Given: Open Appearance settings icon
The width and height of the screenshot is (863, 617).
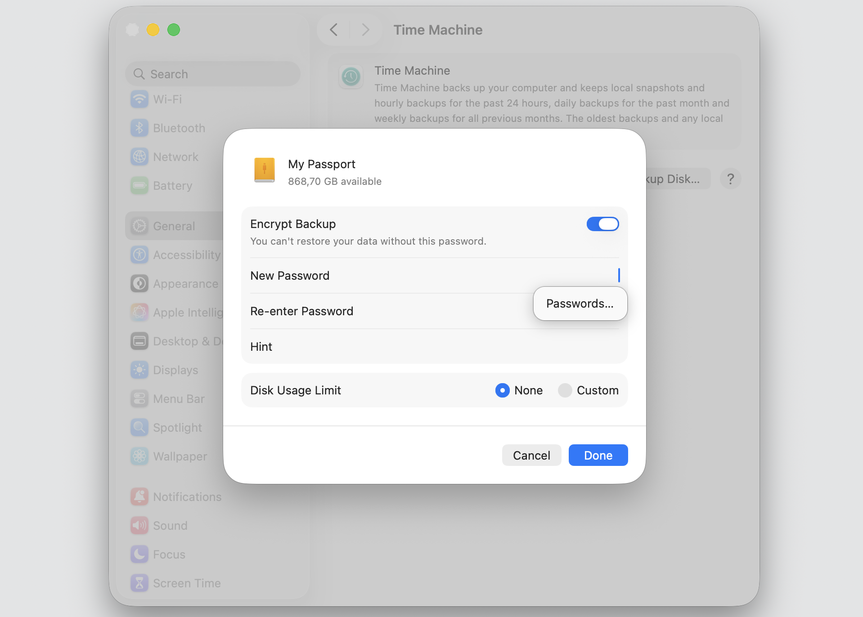Looking at the screenshot, I should [139, 284].
